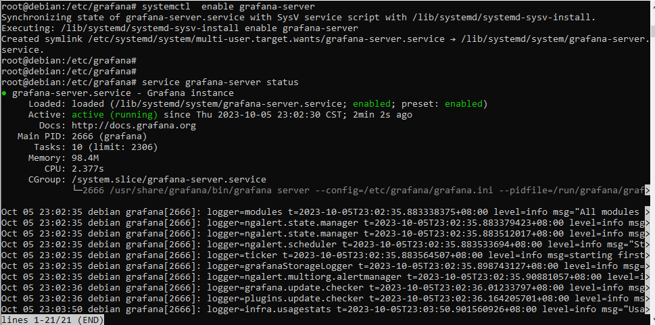655x325 pixels.
Task: Click the truncation marker on the logger=modules line
Action: [x=648, y=212]
